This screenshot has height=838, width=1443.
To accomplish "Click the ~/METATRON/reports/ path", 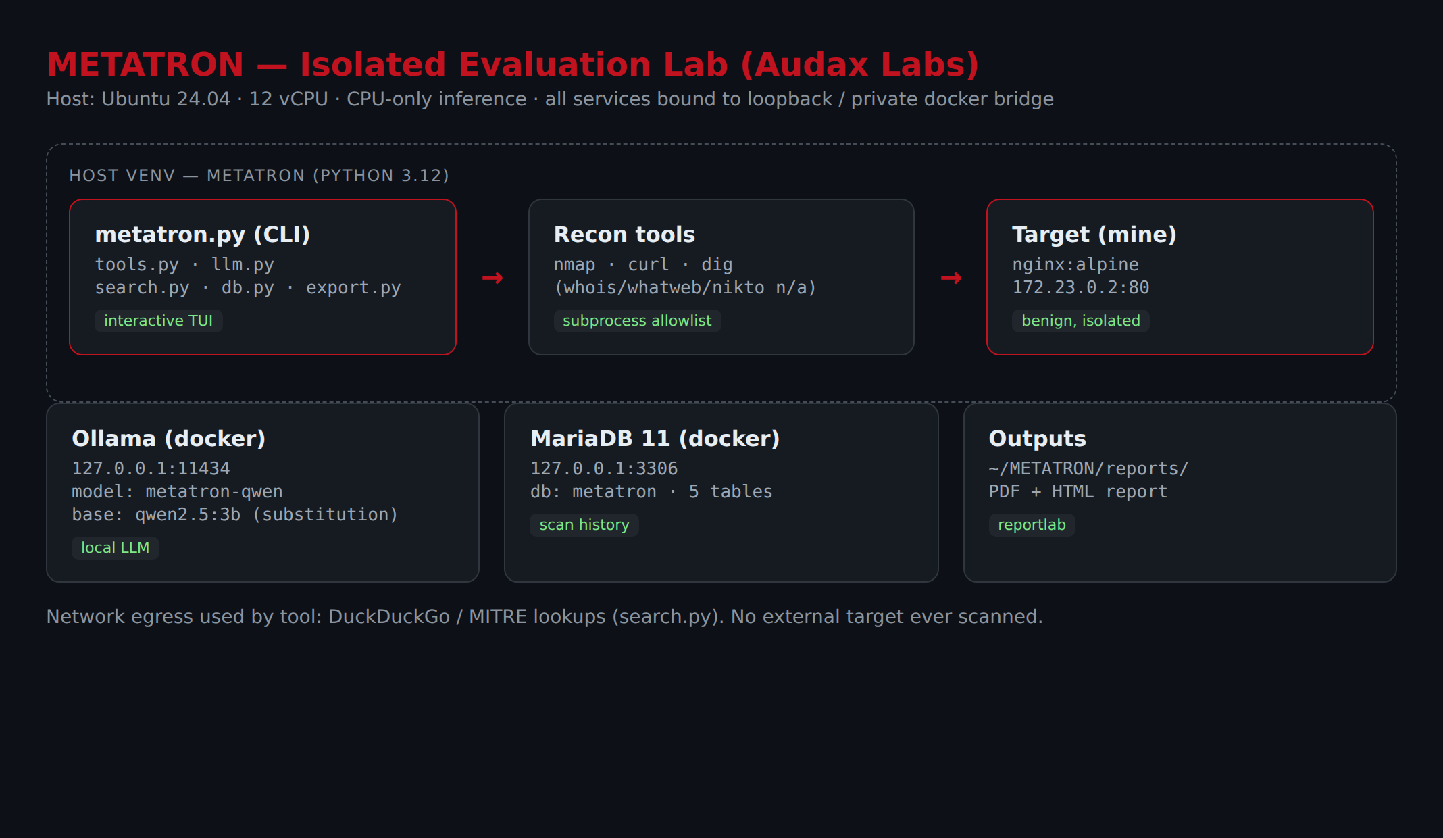I will 1088,468.
